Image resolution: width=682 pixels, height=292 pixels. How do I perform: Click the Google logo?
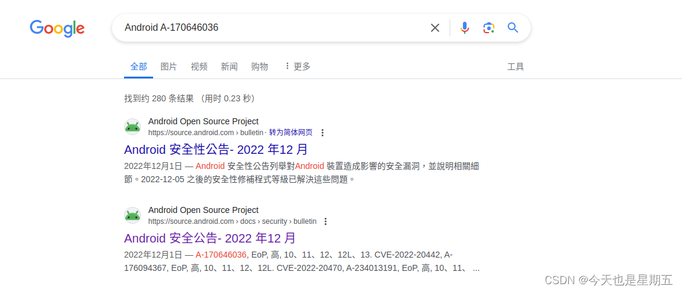coord(57,28)
